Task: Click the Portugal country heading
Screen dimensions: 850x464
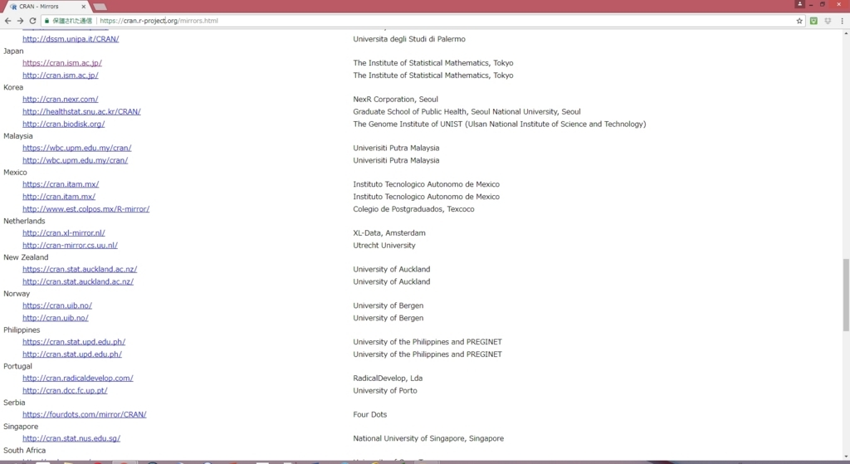Action: pyautogui.click(x=18, y=366)
